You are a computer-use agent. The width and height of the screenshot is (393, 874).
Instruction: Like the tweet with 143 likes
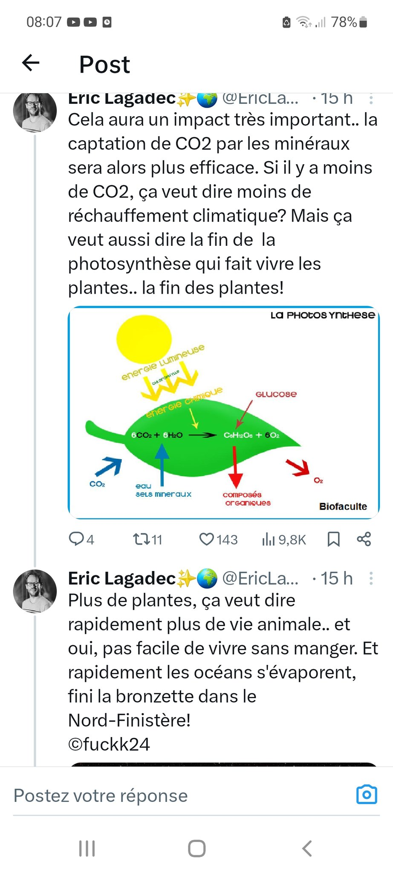click(207, 539)
